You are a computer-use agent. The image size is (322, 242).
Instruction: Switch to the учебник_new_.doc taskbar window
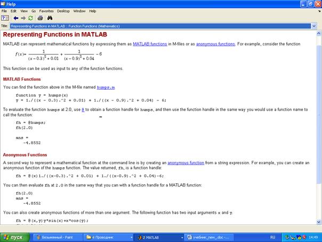tap(209, 238)
